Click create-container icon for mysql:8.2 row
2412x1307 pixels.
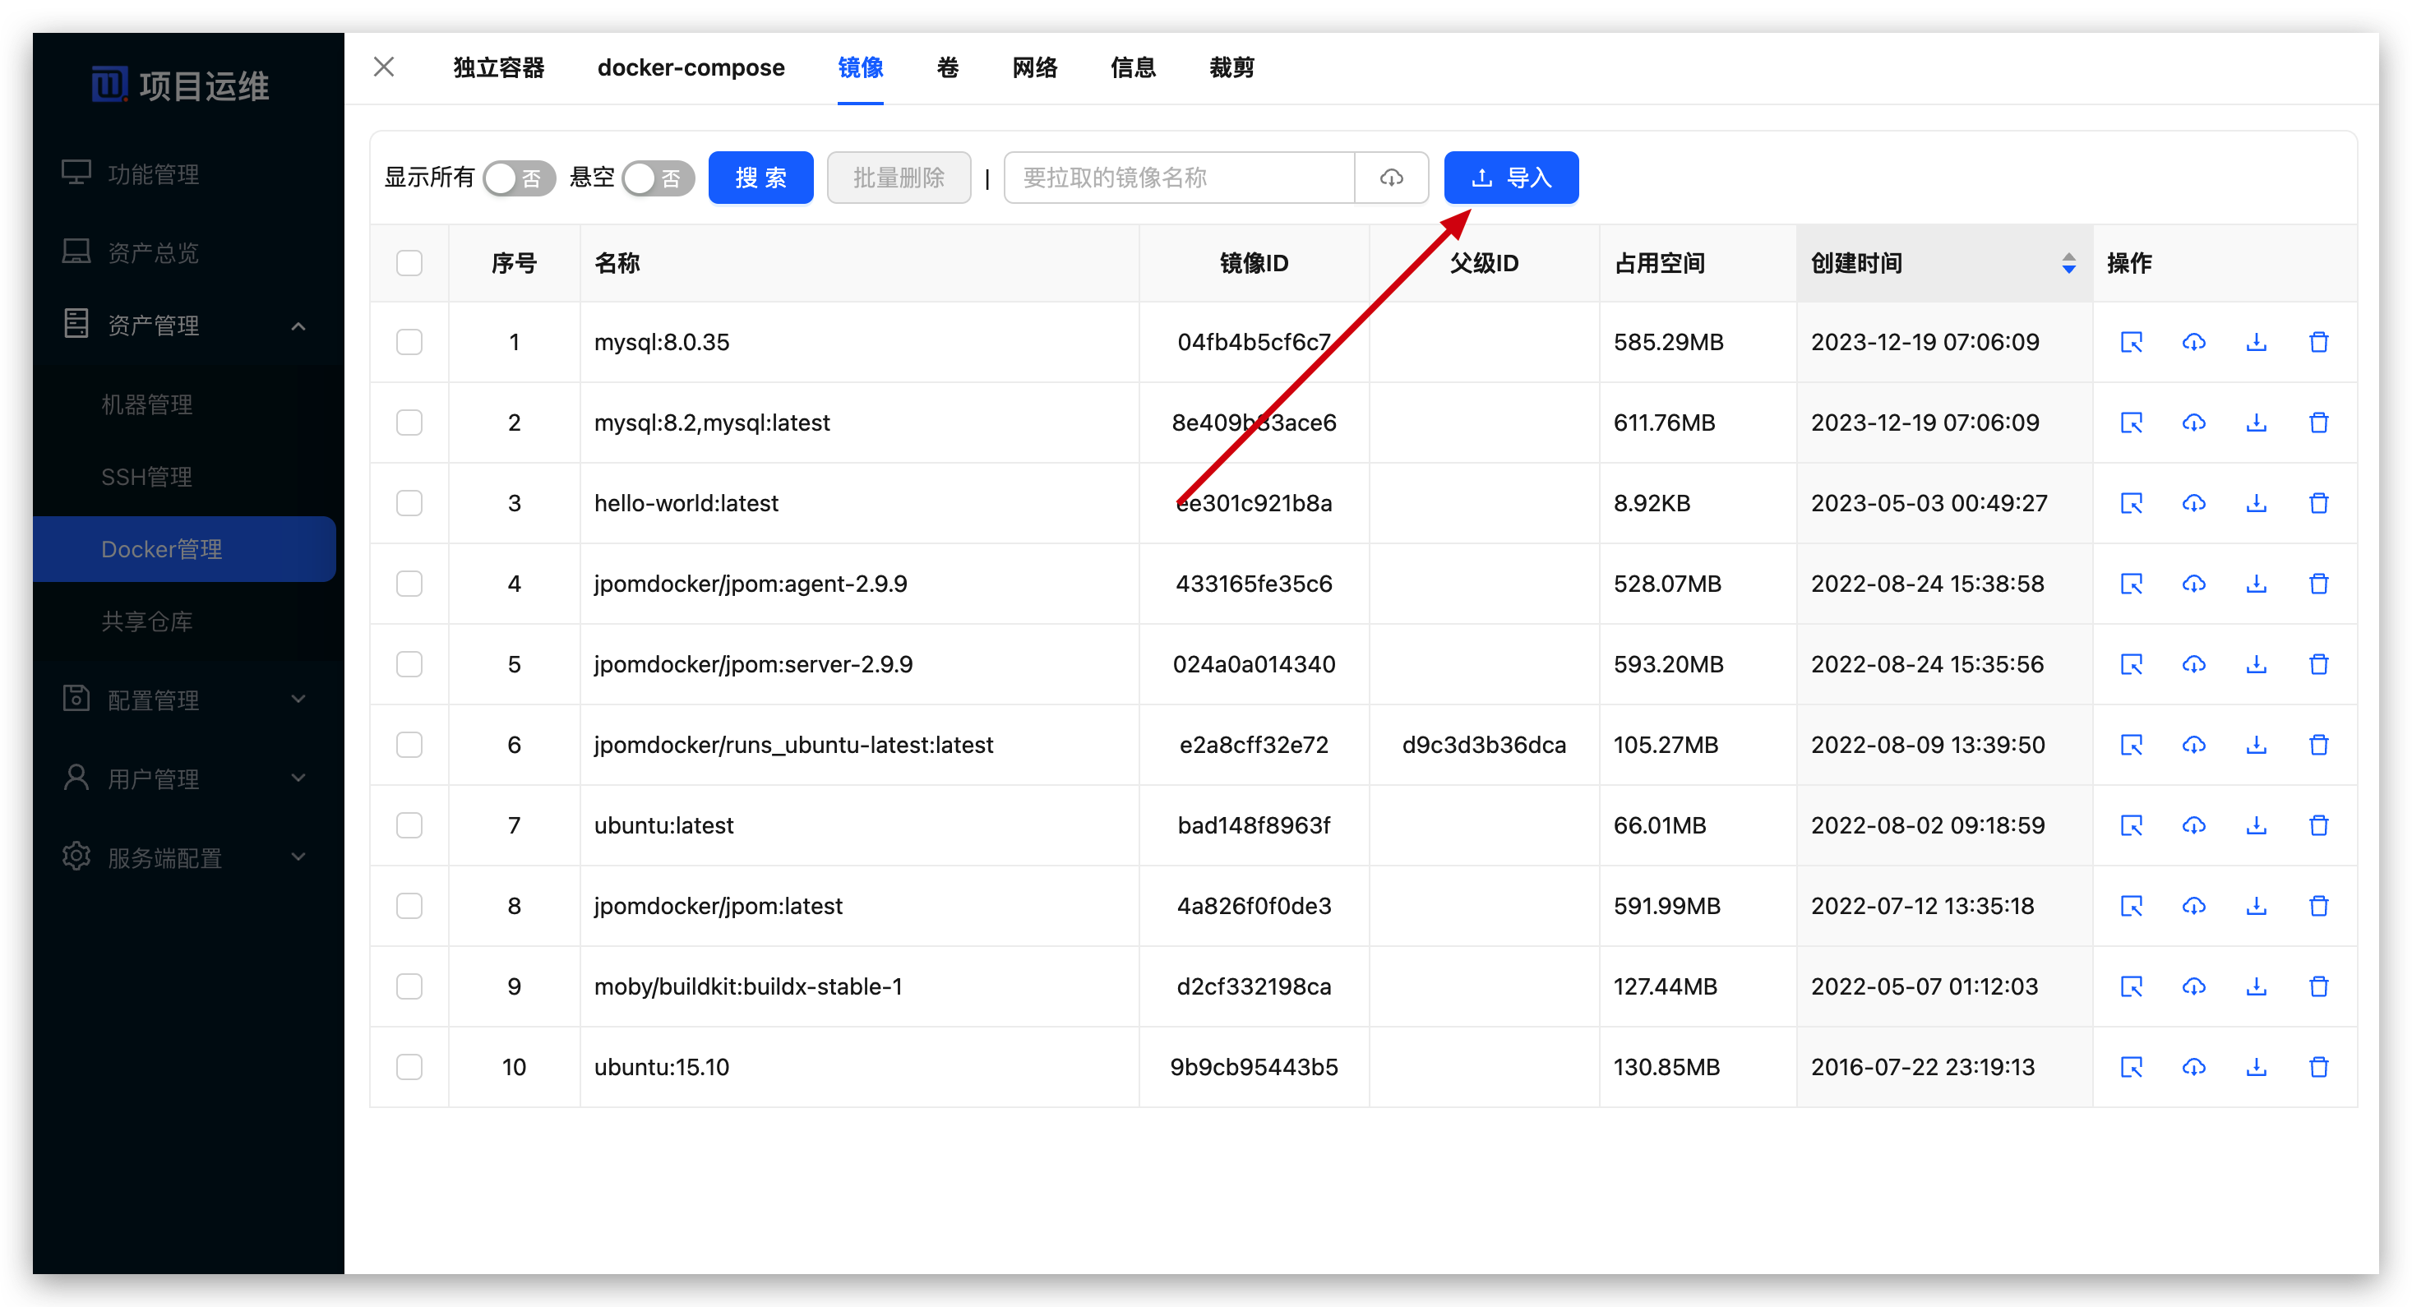pos(2131,423)
